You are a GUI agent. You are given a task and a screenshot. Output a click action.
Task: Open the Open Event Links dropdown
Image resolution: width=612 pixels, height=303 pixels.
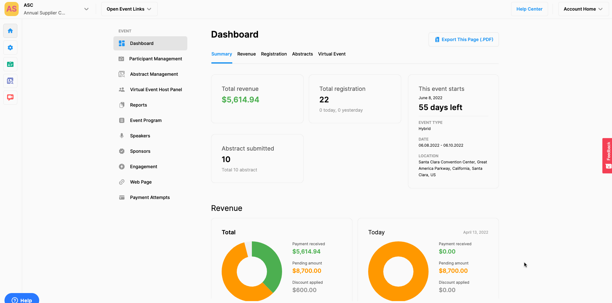point(129,9)
